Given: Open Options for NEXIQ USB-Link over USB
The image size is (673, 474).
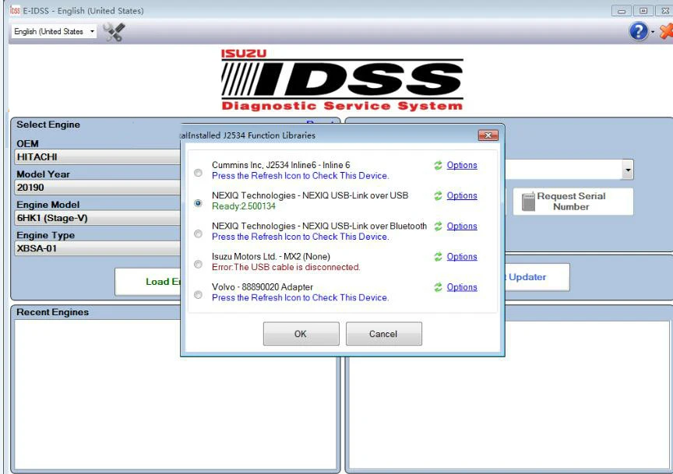Looking at the screenshot, I should [462, 195].
